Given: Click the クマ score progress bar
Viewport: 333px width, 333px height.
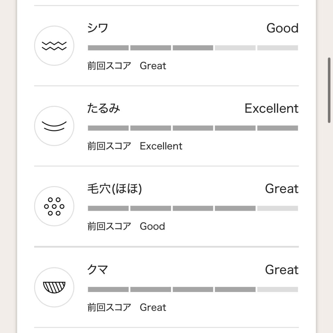Looking at the screenshot, I should click(193, 289).
